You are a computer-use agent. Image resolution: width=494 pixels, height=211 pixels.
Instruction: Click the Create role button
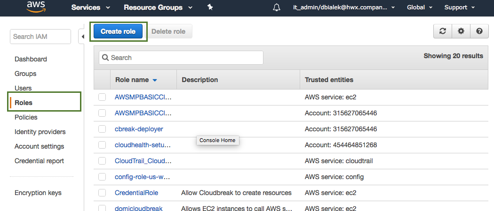pos(118,31)
